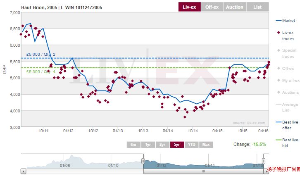This screenshot has height=176, width=300.
Task: Switch to the List tab
Action: coord(257,7)
